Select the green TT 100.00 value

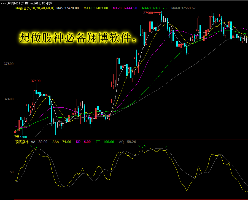point(105,142)
